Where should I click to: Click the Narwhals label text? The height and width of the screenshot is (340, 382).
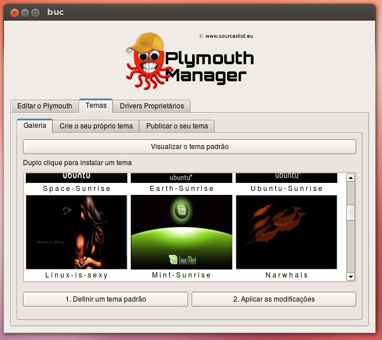tap(287, 275)
